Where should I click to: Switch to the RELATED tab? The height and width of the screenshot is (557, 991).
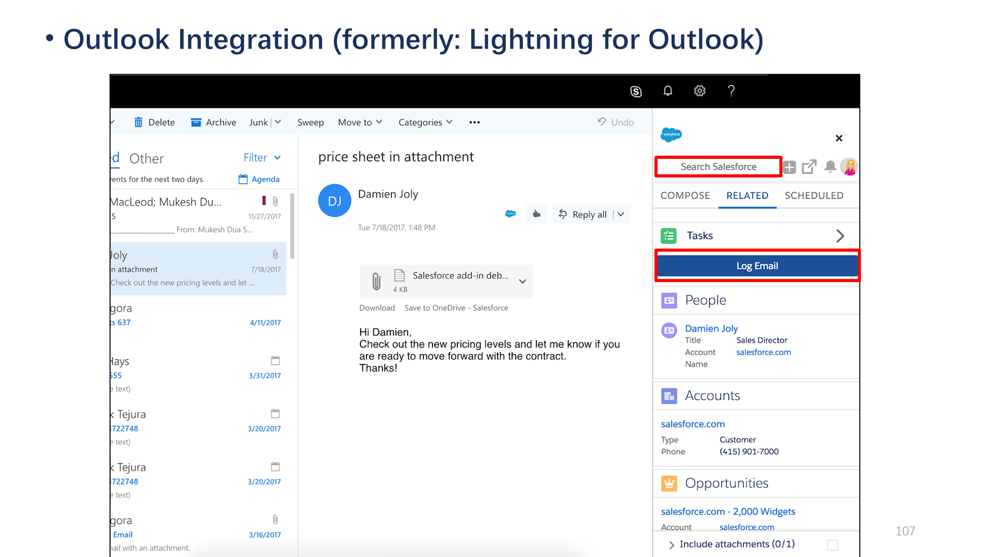[747, 195]
